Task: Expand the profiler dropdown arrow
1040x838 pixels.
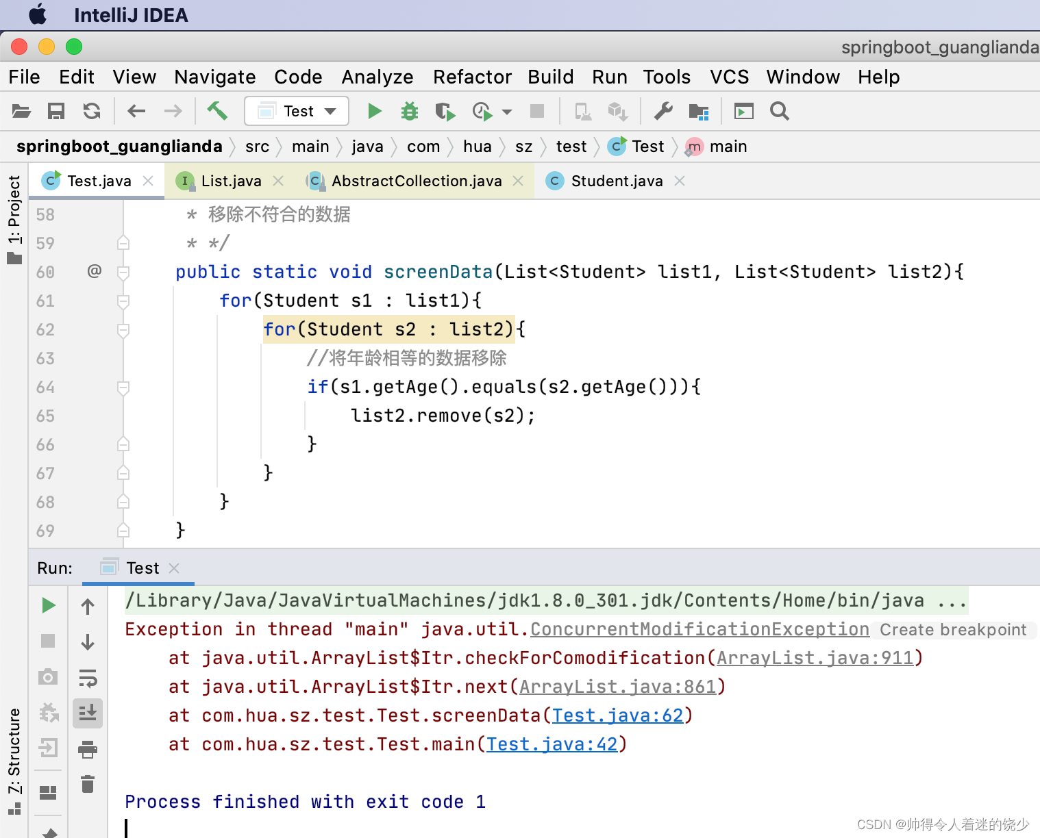Action: coord(507,112)
